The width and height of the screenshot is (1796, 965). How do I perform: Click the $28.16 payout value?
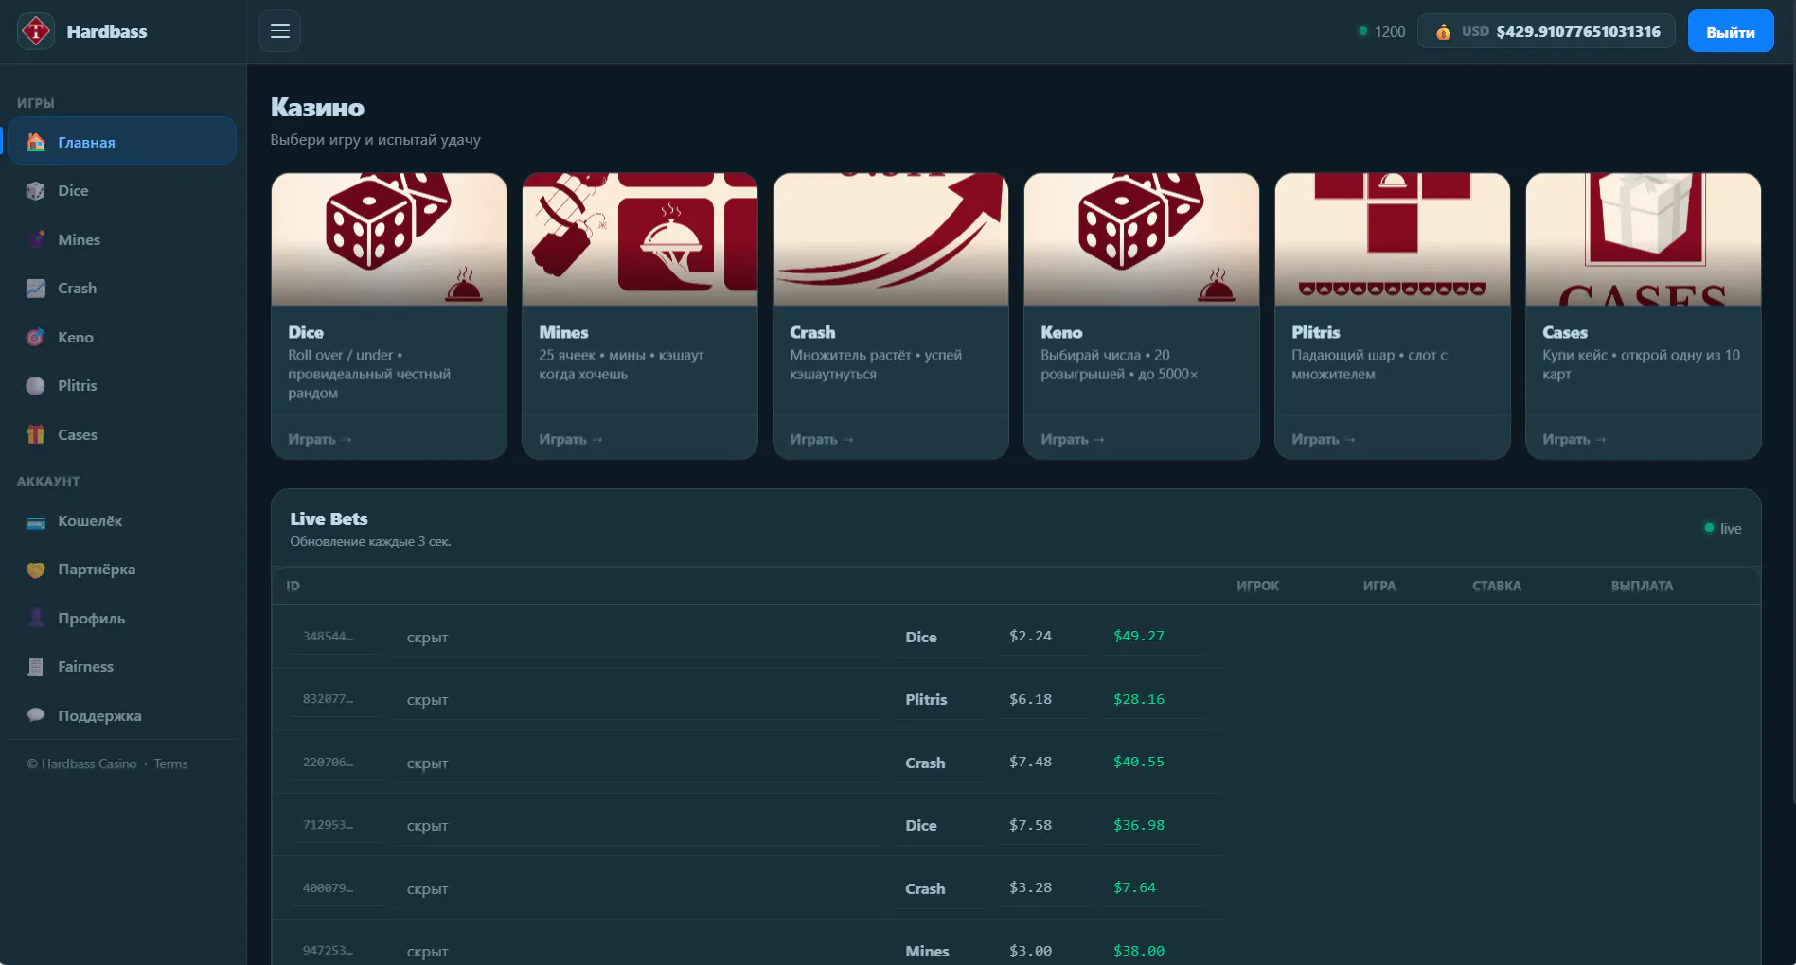1139,699
